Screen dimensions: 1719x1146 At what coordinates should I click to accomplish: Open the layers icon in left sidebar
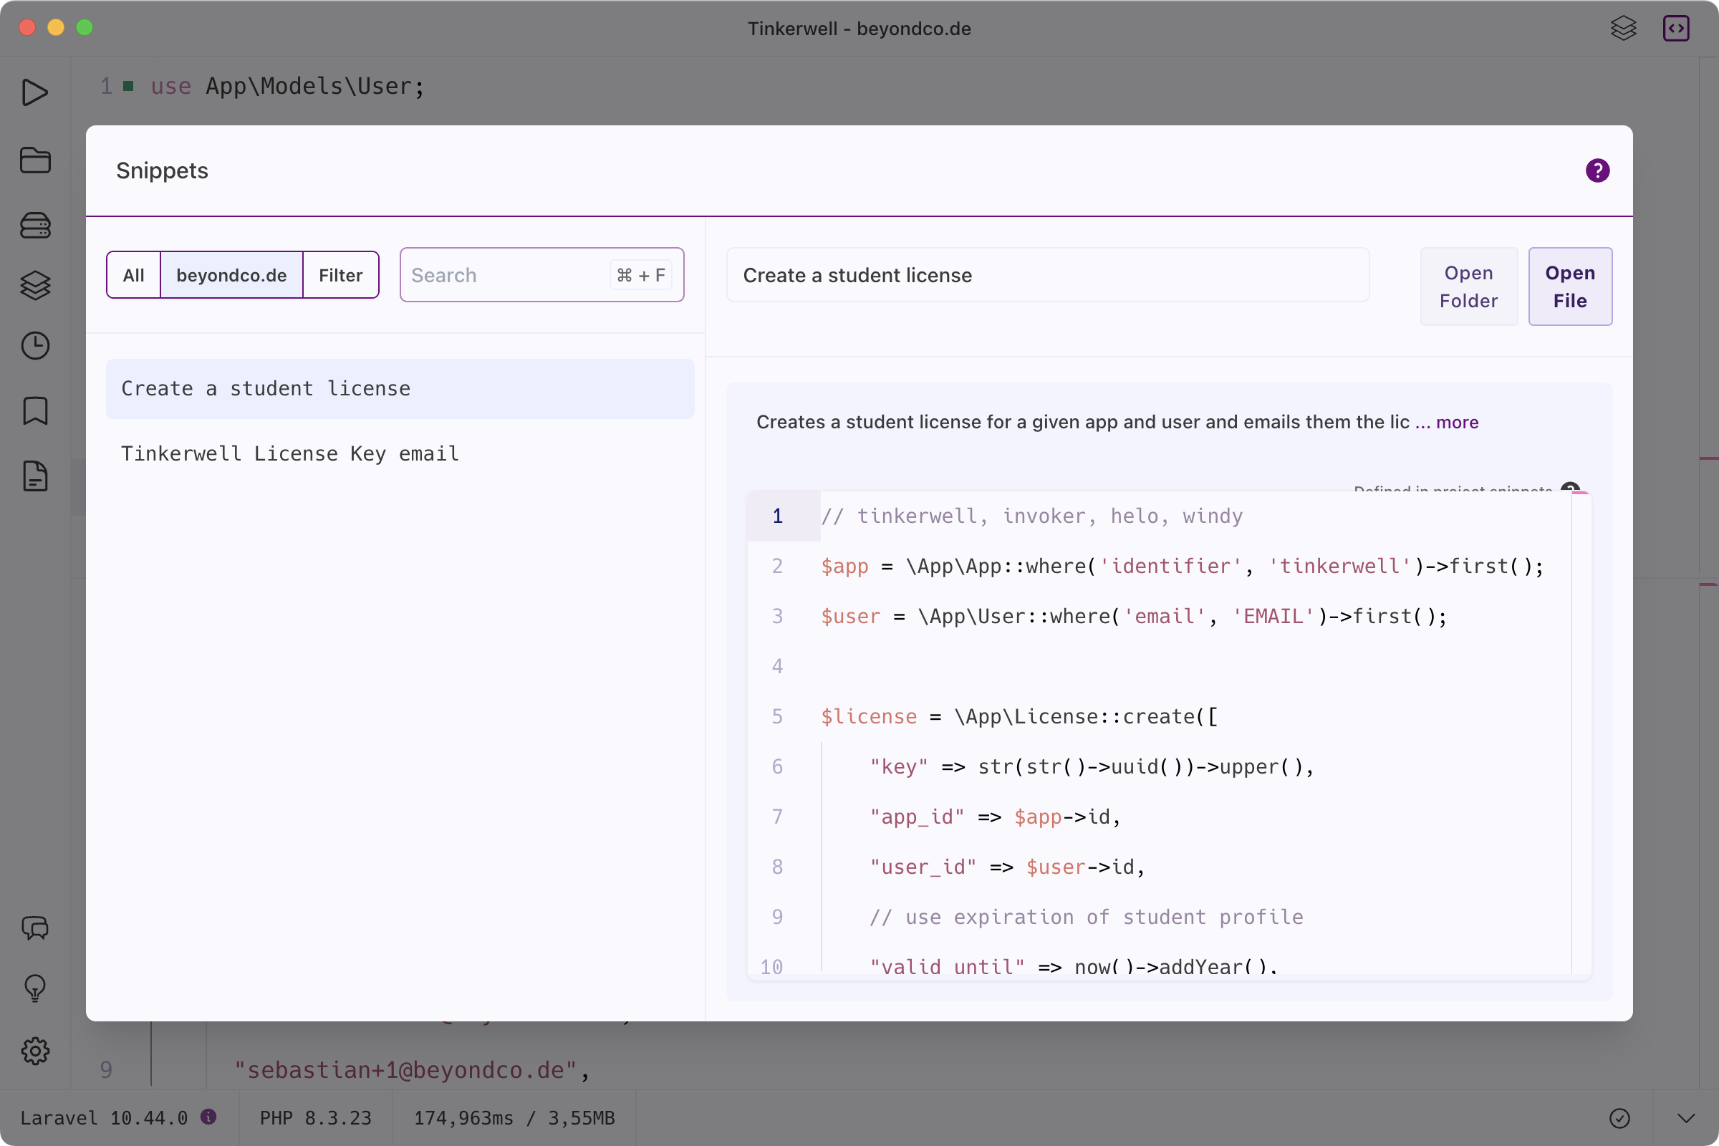[x=35, y=285]
